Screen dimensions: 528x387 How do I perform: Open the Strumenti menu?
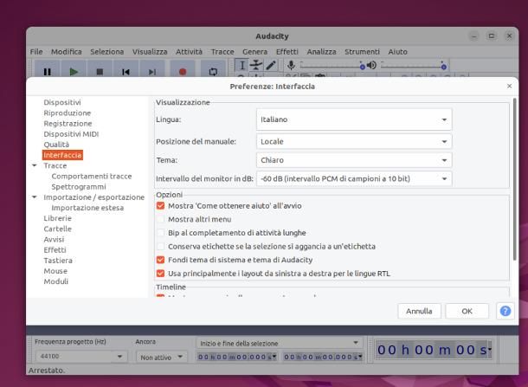pyautogui.click(x=362, y=52)
